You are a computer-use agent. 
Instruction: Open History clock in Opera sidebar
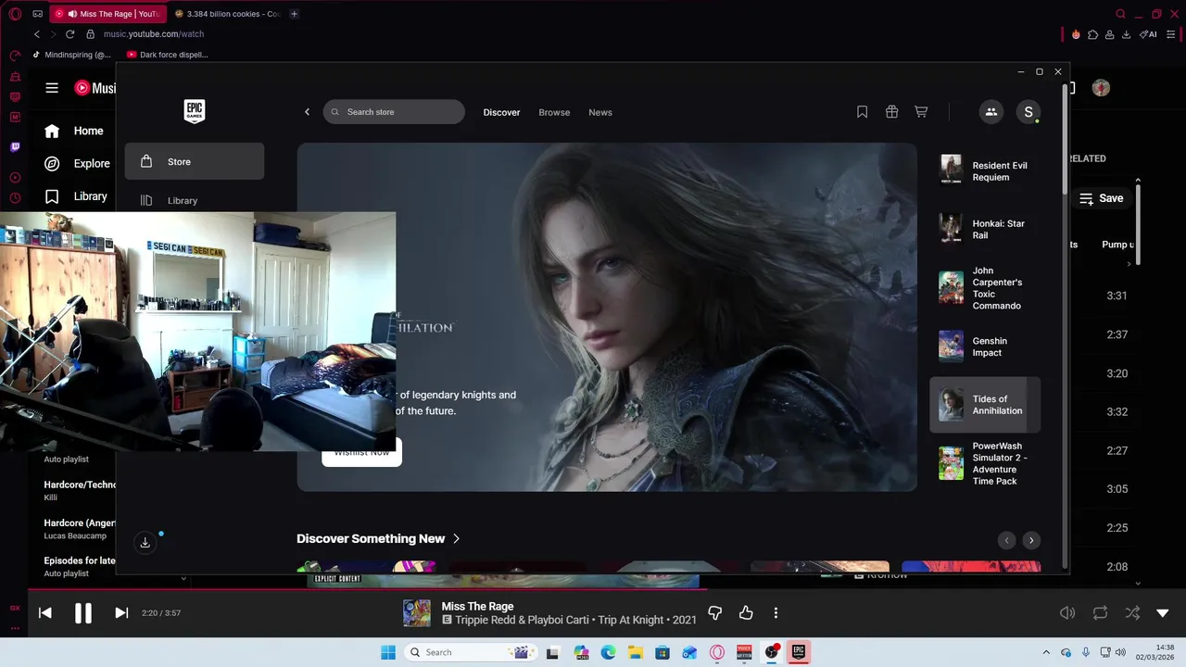tap(15, 198)
